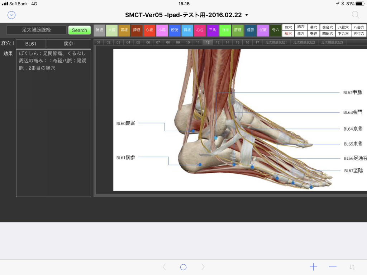Click the BL61 point code field

click(31, 44)
